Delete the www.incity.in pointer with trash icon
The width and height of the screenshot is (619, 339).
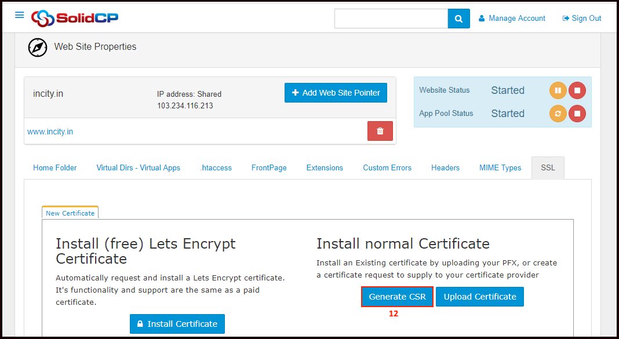(x=380, y=131)
